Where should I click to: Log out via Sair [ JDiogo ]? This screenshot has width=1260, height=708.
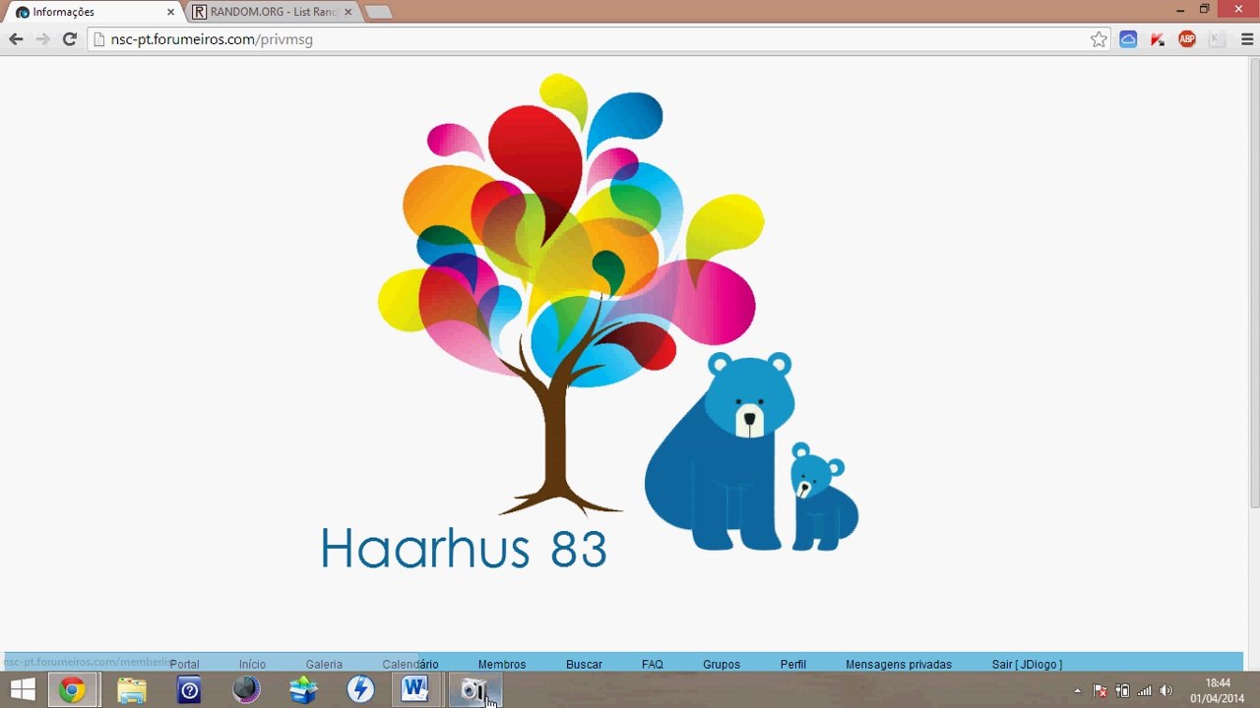click(x=1027, y=665)
